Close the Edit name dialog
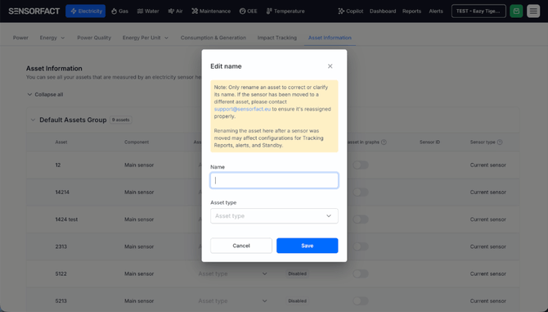This screenshot has height=312, width=548. pyautogui.click(x=330, y=66)
